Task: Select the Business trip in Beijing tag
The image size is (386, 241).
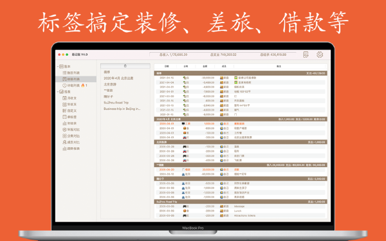Action: (122, 109)
